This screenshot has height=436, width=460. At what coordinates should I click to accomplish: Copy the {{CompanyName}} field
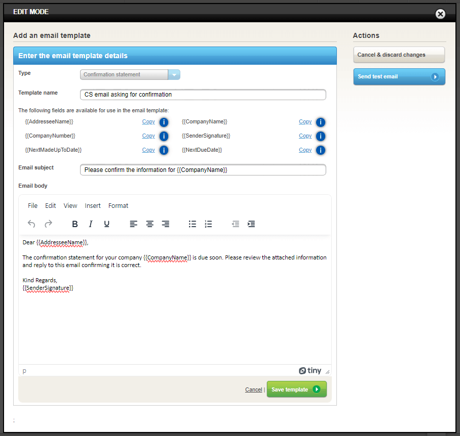(305, 122)
